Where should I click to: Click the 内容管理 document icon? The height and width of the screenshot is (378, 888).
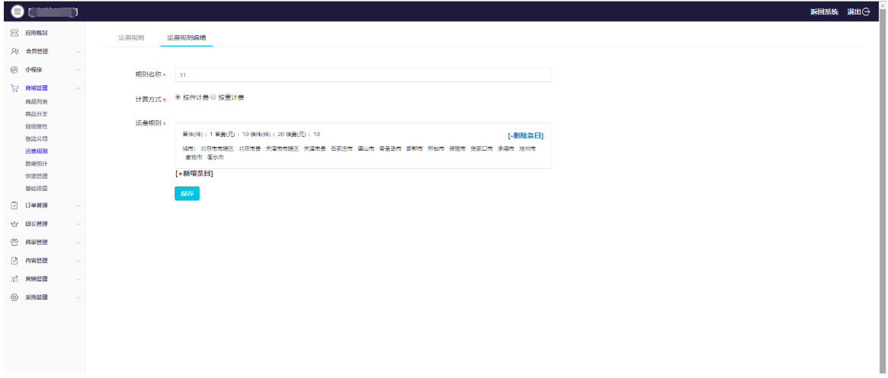14,260
